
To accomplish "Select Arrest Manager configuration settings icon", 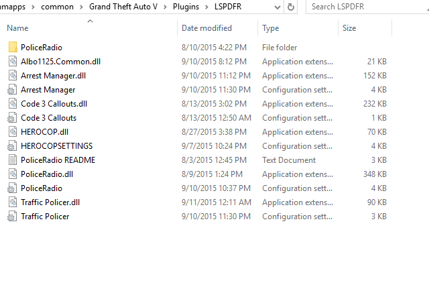I will tap(12, 90).
